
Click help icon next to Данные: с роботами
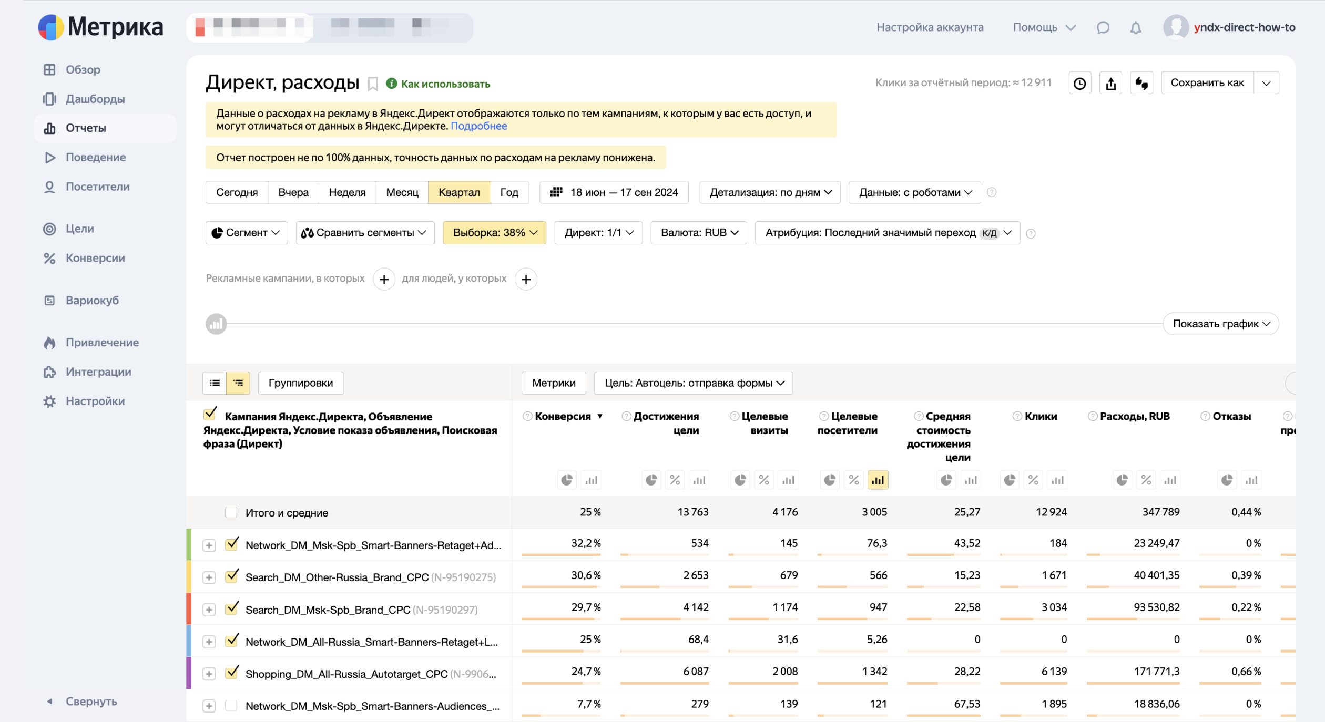[x=991, y=192]
